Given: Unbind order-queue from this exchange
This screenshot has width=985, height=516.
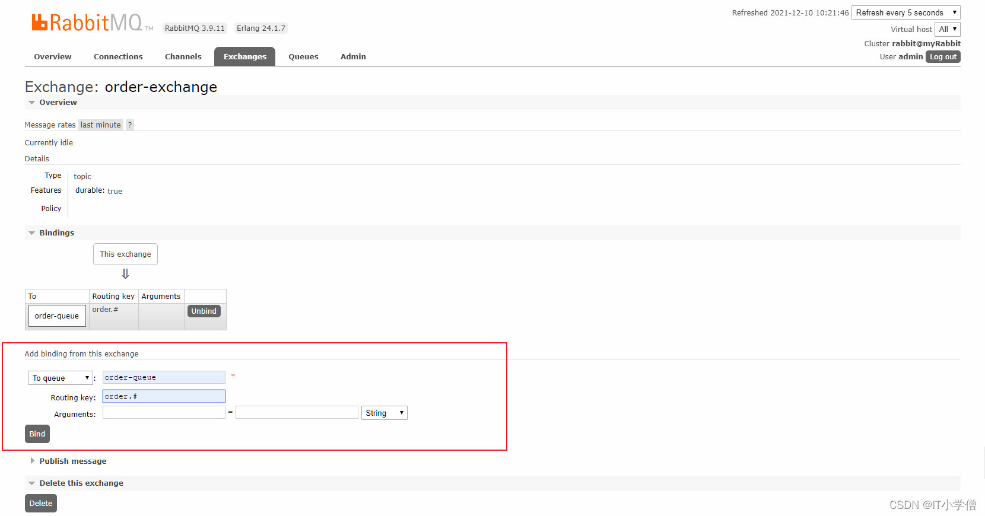Looking at the screenshot, I should coord(204,311).
